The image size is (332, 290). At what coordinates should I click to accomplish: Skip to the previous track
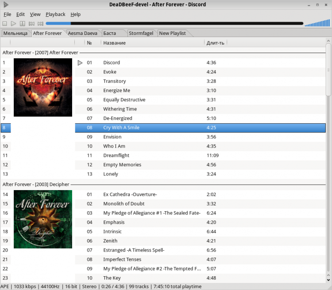point(31,23)
